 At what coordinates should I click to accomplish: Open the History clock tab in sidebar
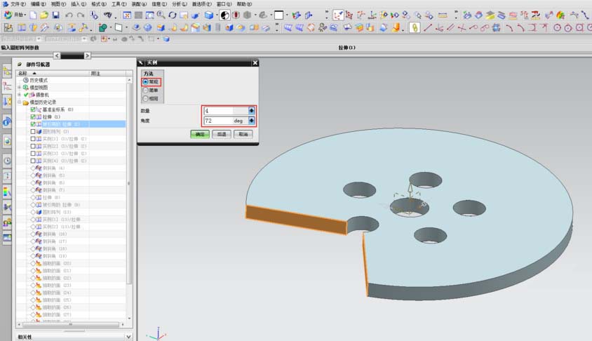coord(7,160)
